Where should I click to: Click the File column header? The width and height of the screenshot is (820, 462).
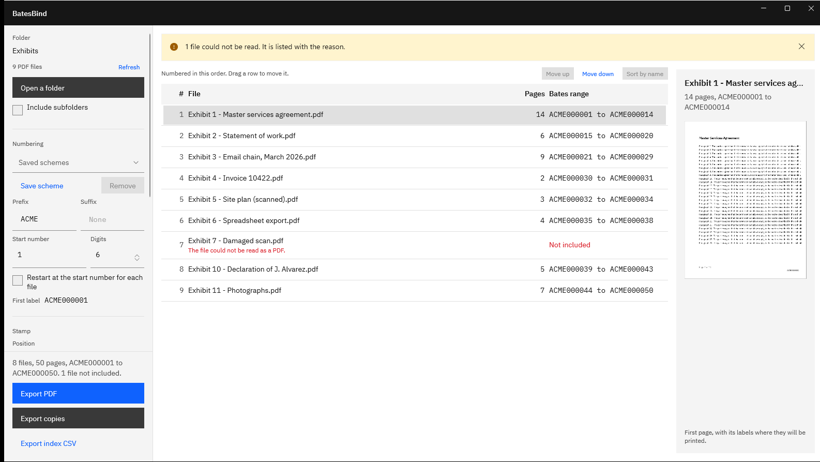coord(194,94)
